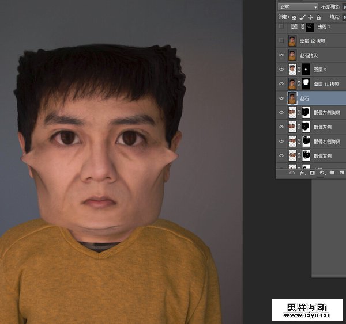Select the 颧骨左侧 layer

click(x=326, y=127)
